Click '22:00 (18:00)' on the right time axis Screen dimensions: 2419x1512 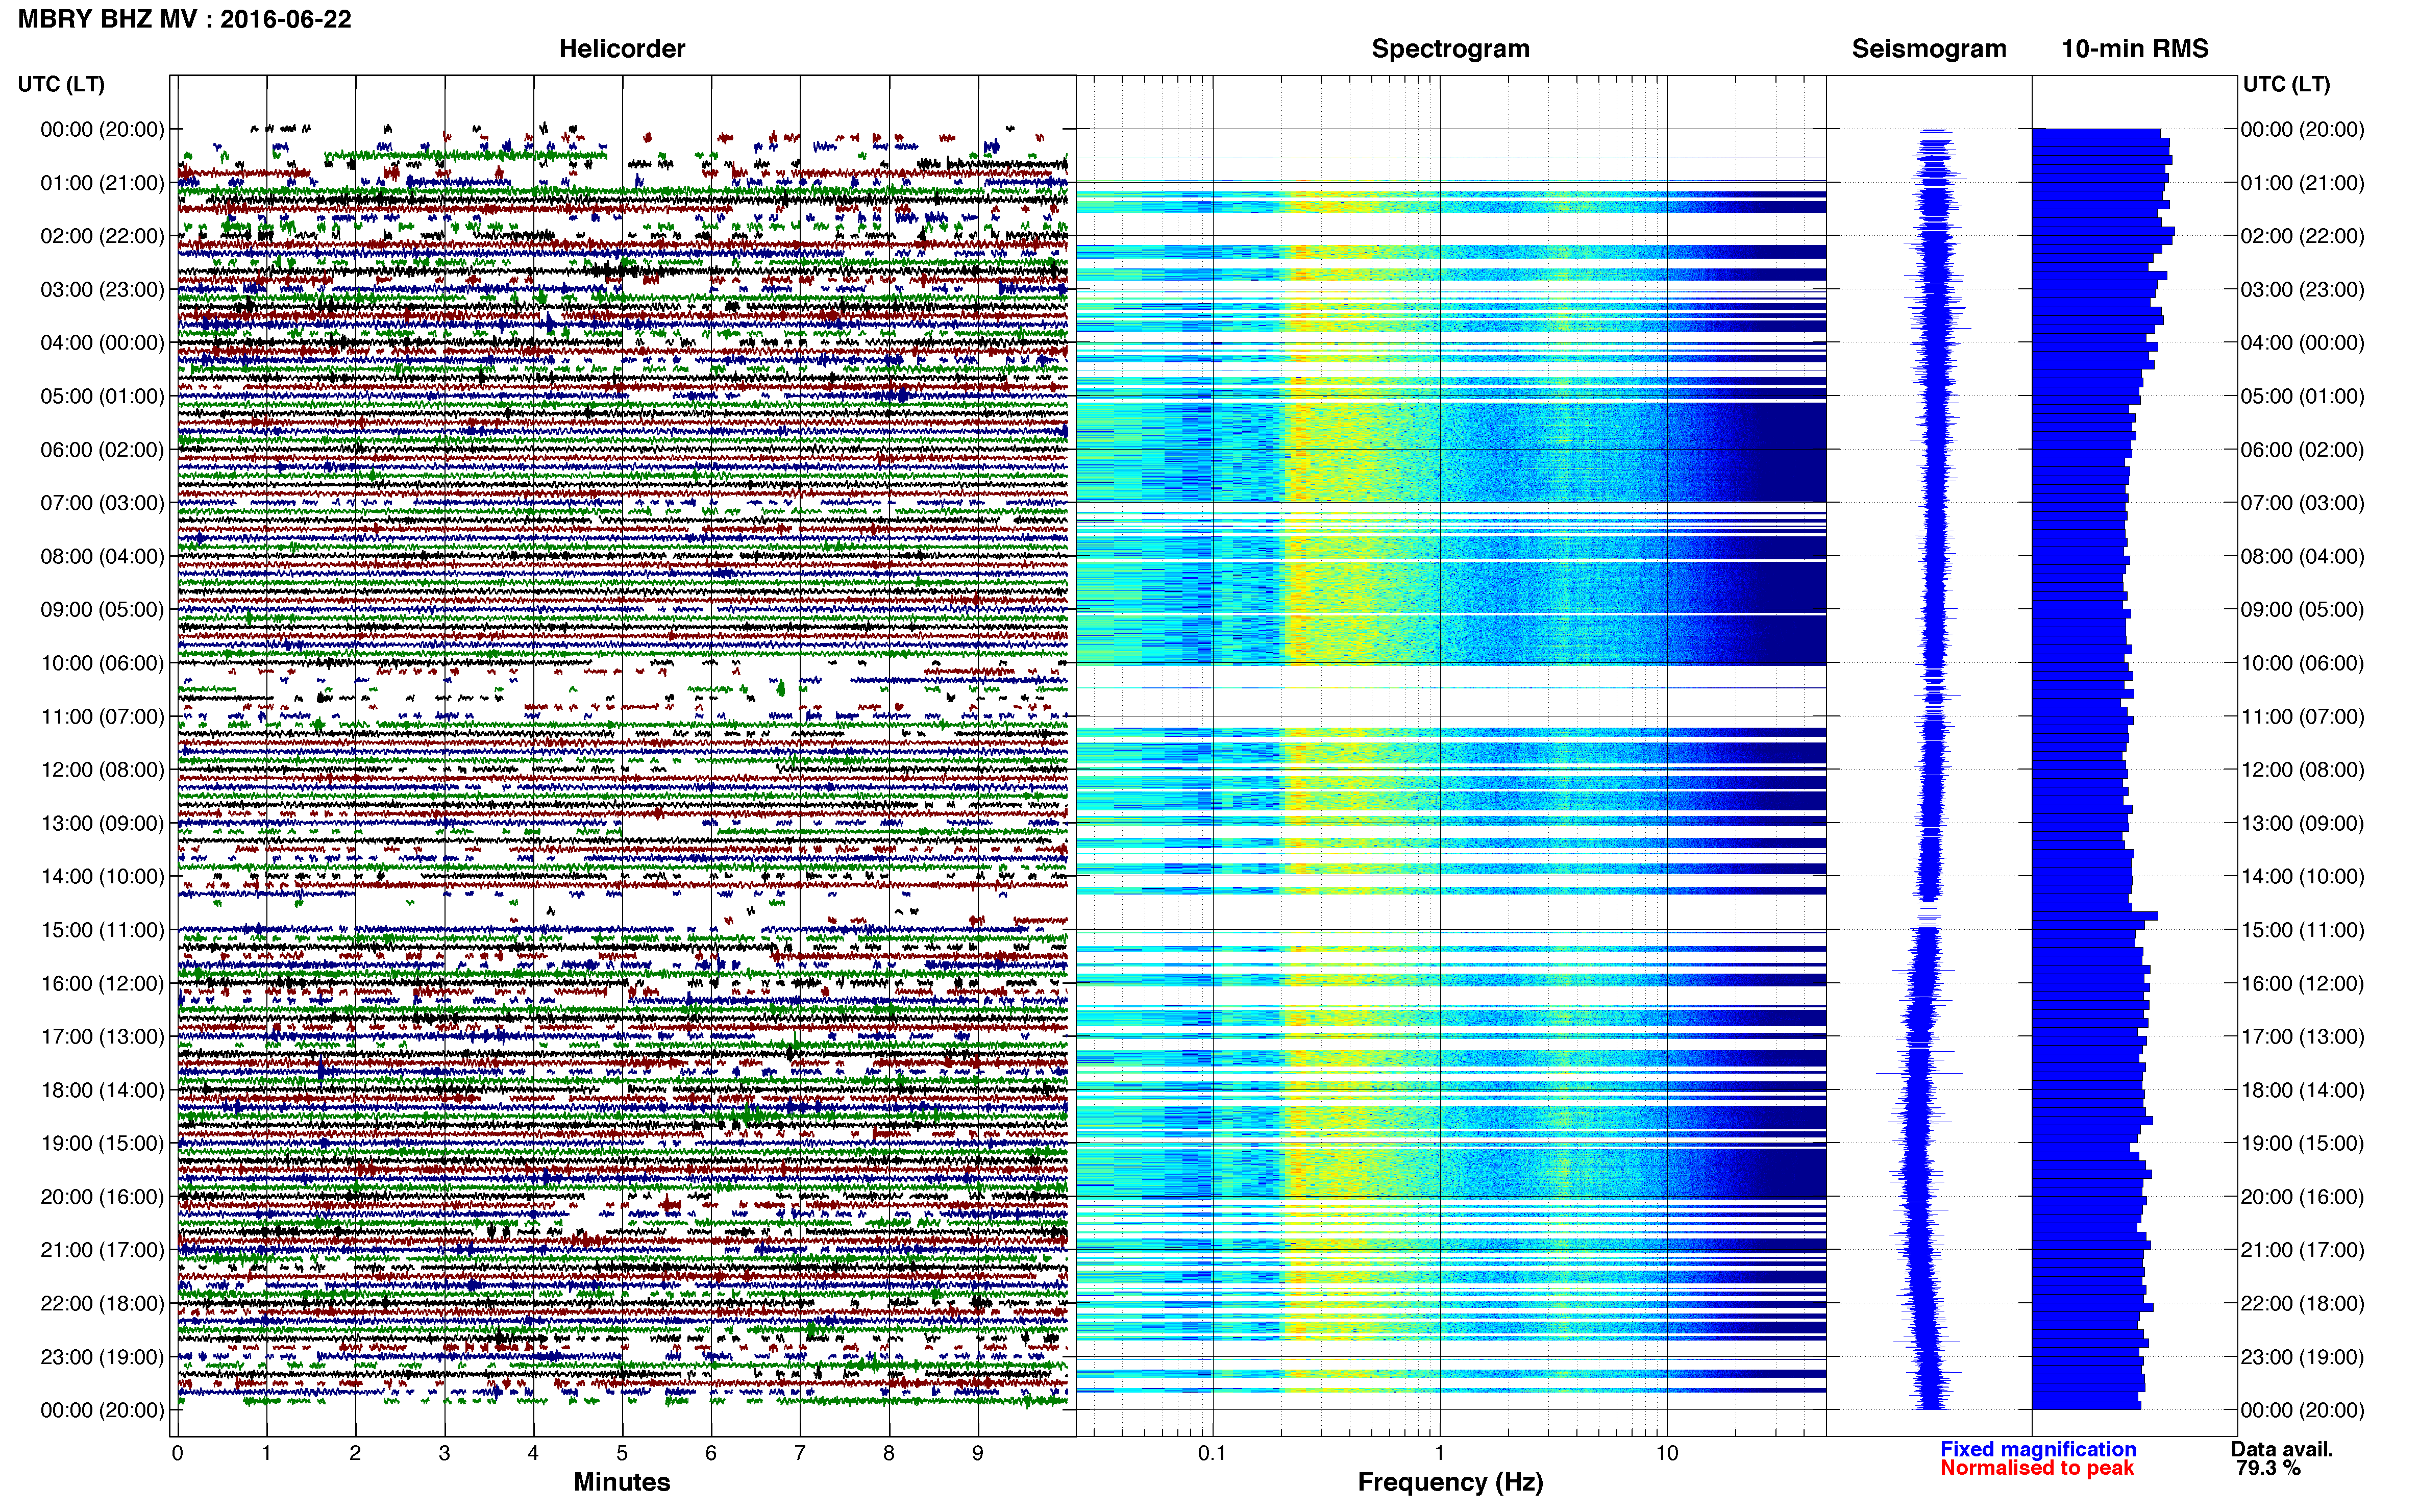[2302, 1304]
